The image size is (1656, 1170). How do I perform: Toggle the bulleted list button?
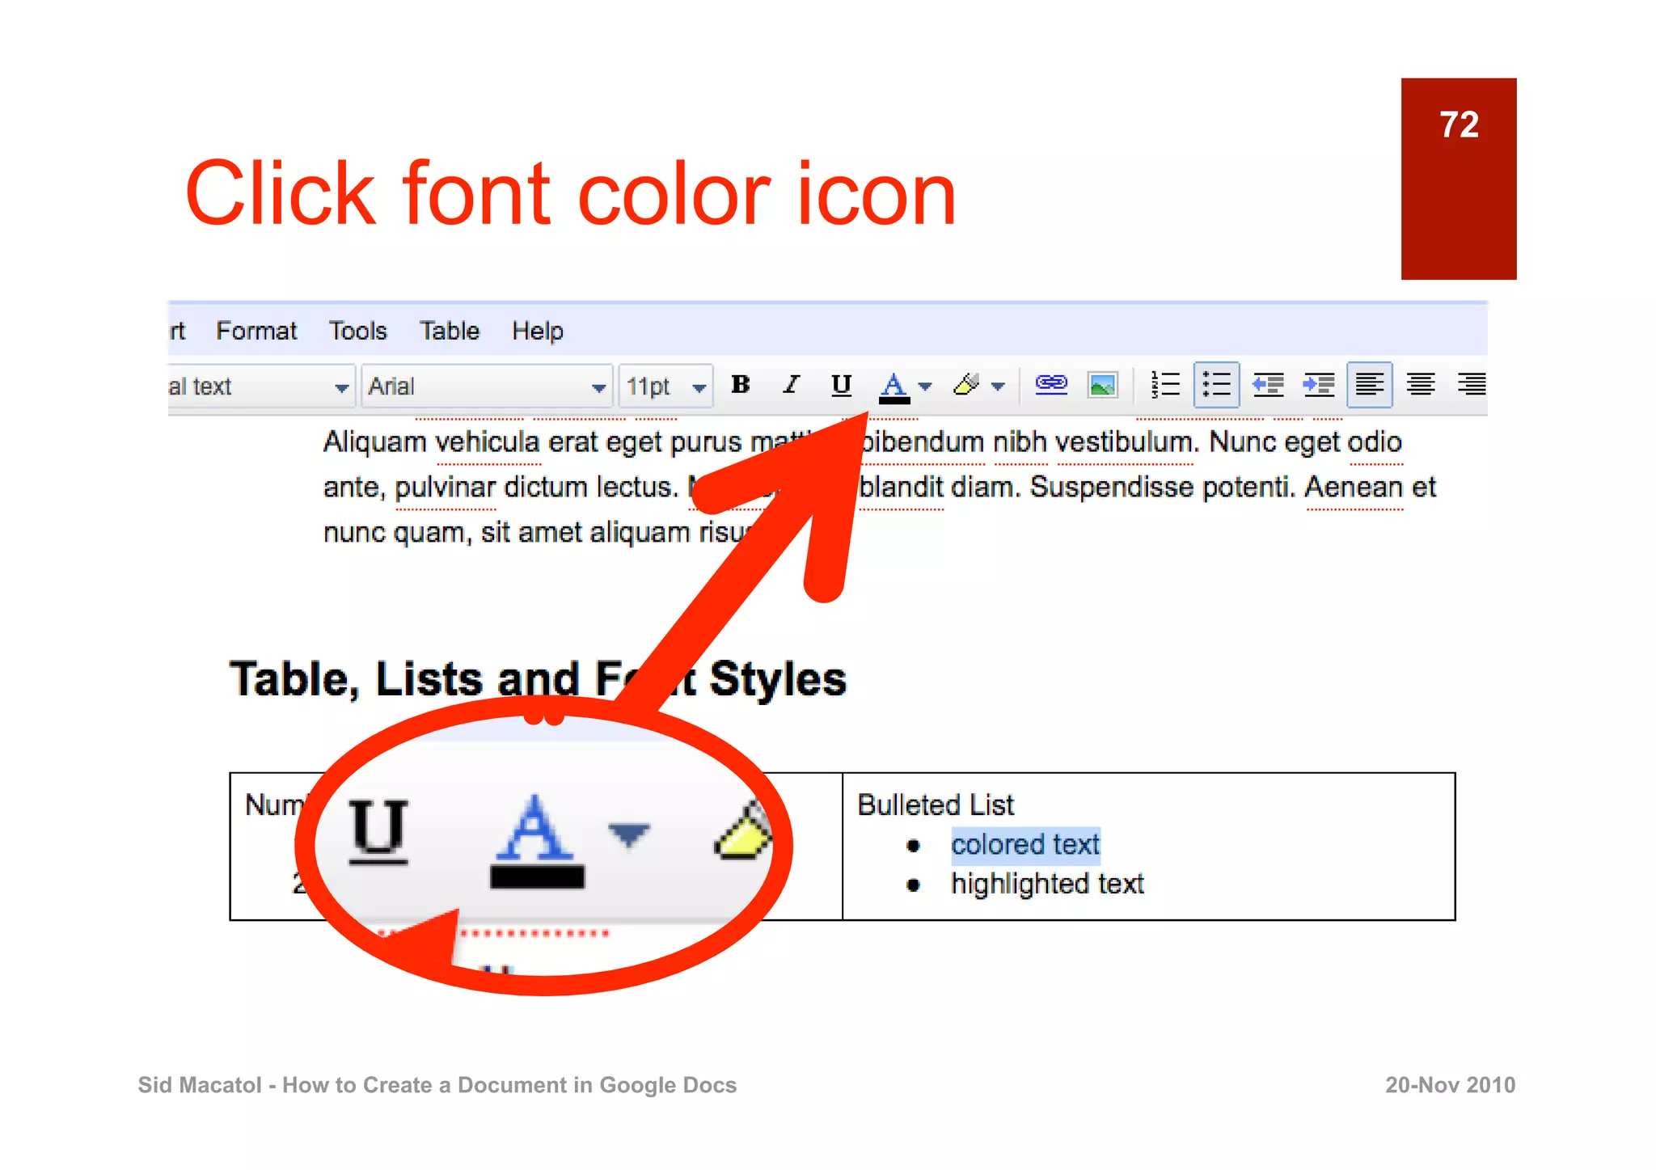(1216, 385)
